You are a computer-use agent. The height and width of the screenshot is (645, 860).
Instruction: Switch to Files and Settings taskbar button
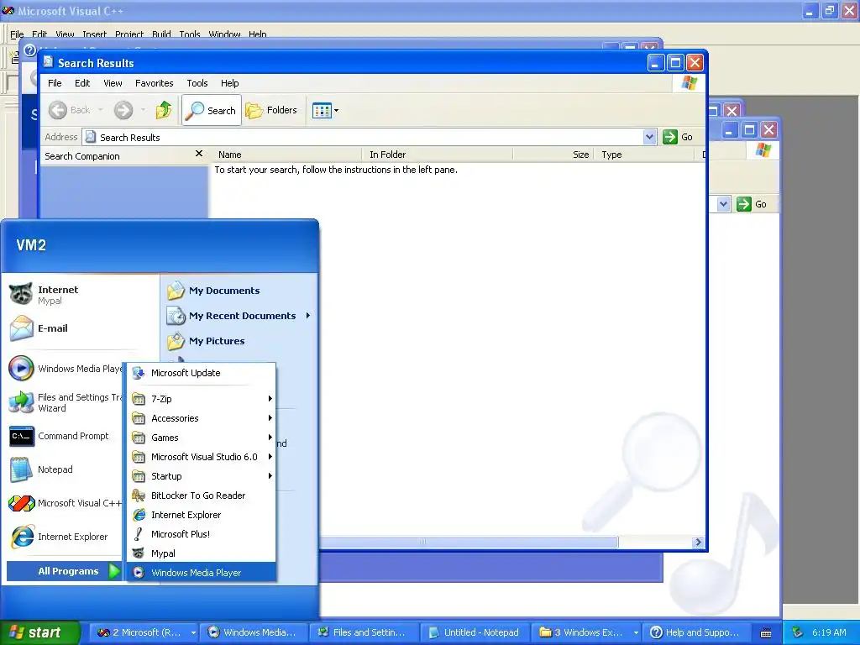click(364, 632)
